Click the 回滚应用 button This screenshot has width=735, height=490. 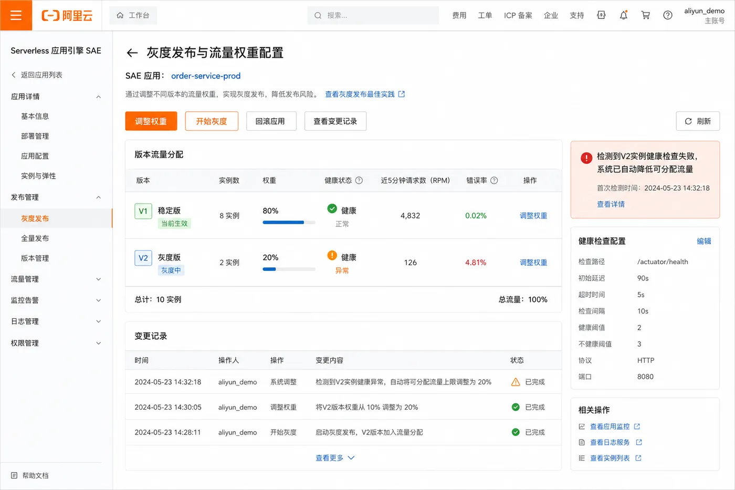pyautogui.click(x=271, y=121)
